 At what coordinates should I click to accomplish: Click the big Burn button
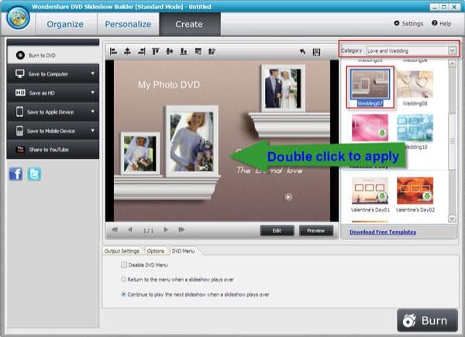[427, 321]
